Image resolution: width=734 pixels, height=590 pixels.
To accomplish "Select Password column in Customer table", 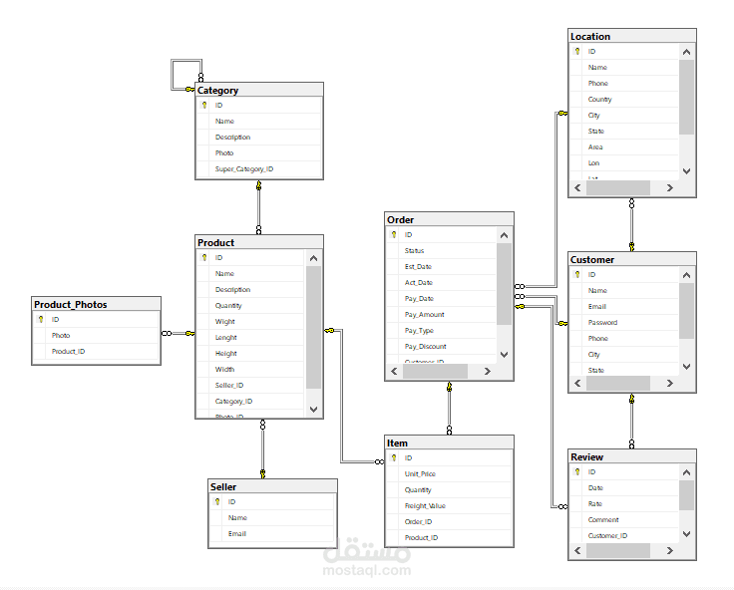I will tap(624, 322).
